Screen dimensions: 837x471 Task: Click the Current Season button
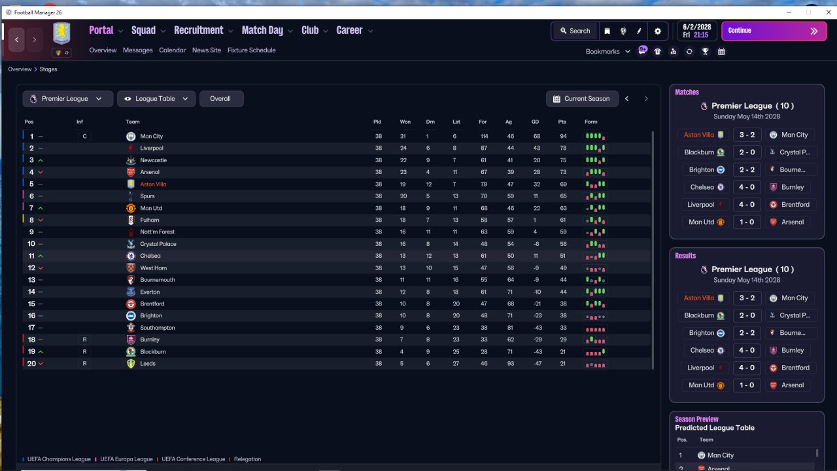(x=582, y=99)
